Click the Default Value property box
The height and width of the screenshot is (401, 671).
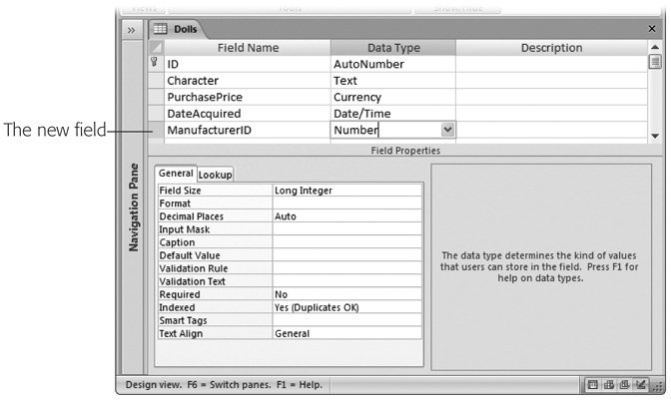pyautogui.click(x=347, y=255)
